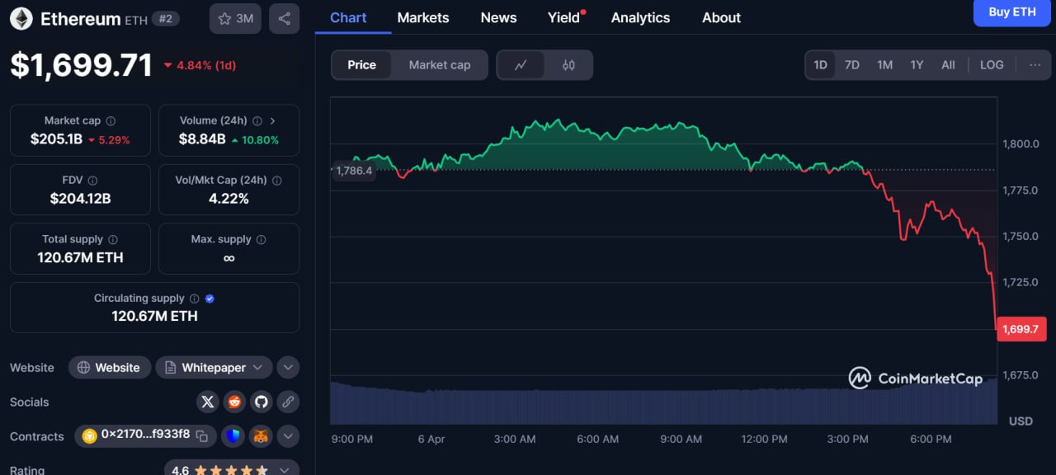Screen dimensions: 1056x475
Task: Click the $1,699.71 price value
Action: (x=81, y=65)
